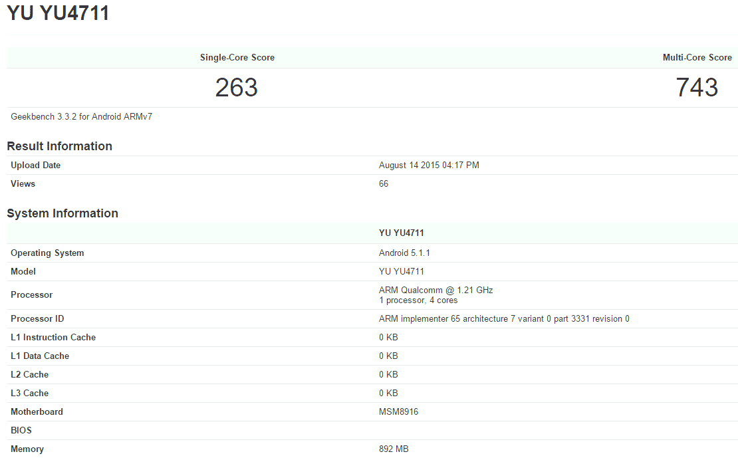
Task: Select the Single-Core Score header
Action: point(237,58)
